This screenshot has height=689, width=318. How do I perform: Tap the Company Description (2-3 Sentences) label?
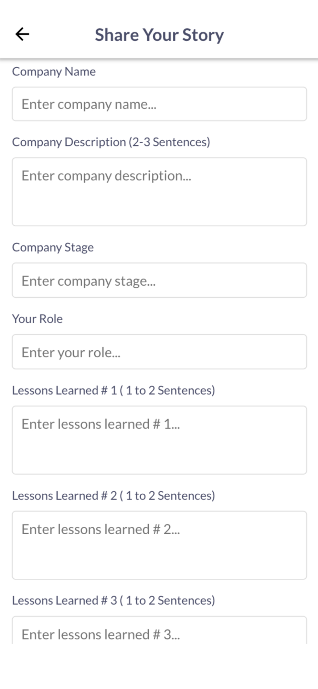coord(111,142)
